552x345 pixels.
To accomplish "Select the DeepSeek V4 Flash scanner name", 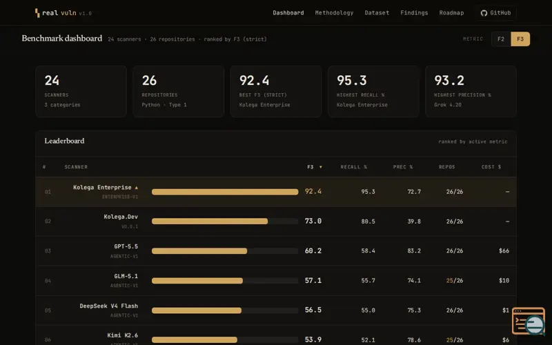I will [109, 306].
